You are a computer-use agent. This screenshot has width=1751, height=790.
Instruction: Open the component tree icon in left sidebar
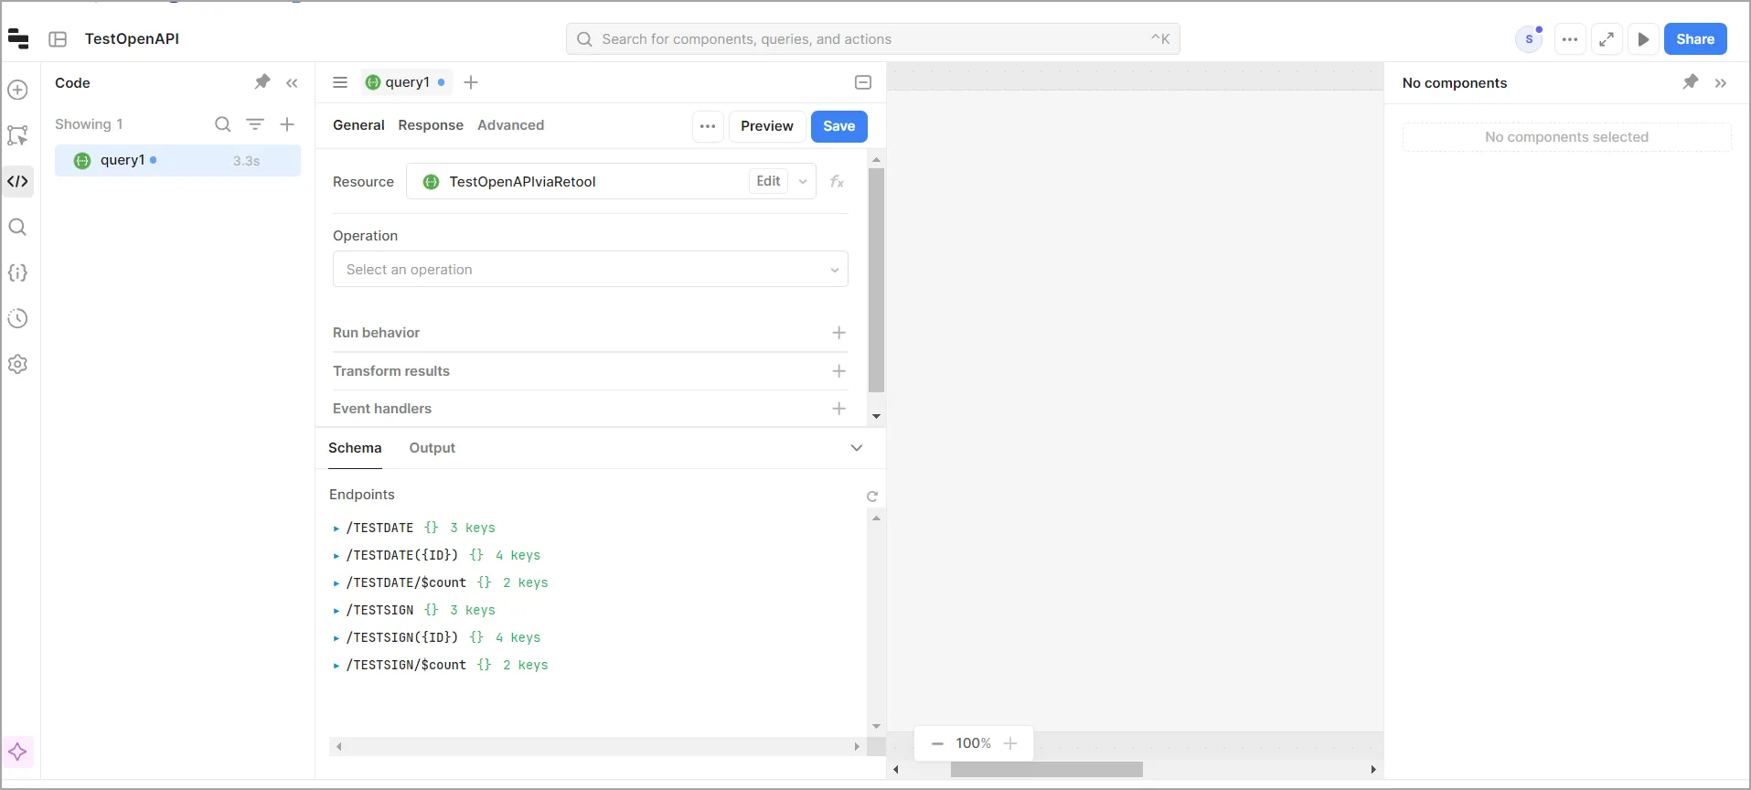[x=17, y=135]
